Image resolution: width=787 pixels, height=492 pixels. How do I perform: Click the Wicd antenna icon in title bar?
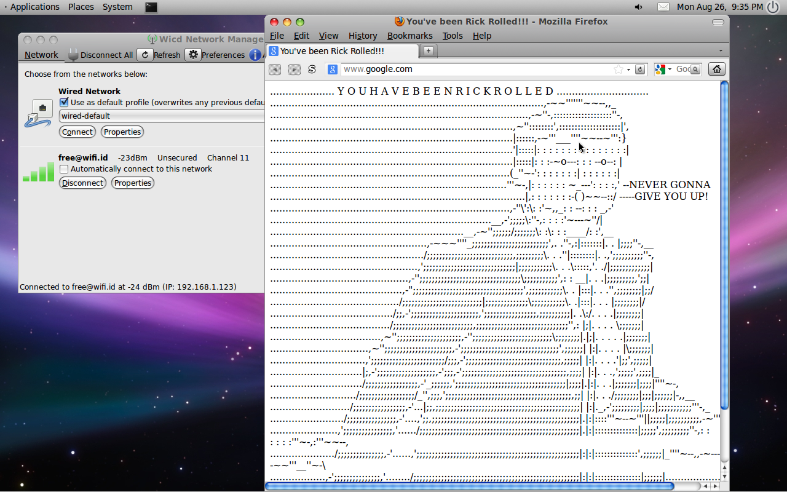coord(152,39)
